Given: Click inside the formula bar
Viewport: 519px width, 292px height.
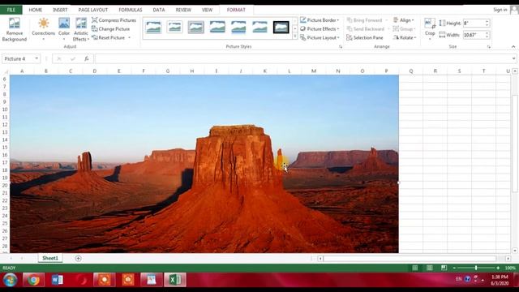Looking at the screenshot, I should pyautogui.click(x=302, y=58).
